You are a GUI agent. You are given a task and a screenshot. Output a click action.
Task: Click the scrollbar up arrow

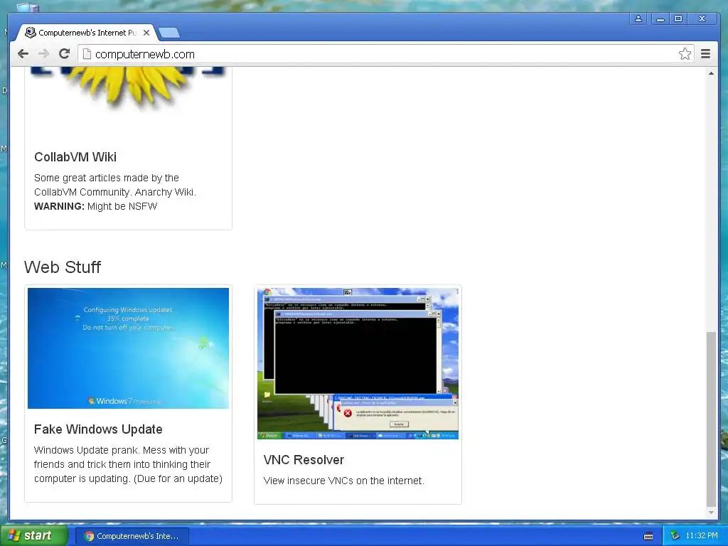point(711,73)
